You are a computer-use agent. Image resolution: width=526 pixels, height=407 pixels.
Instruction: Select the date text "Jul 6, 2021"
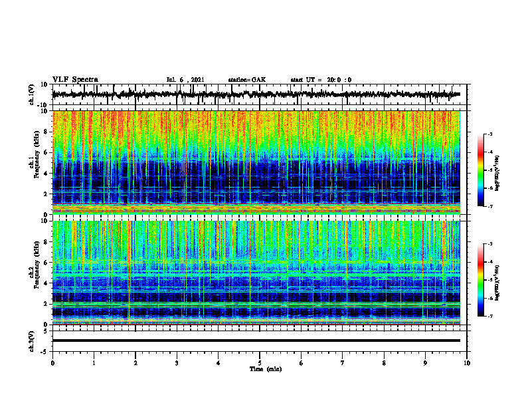[185, 80]
